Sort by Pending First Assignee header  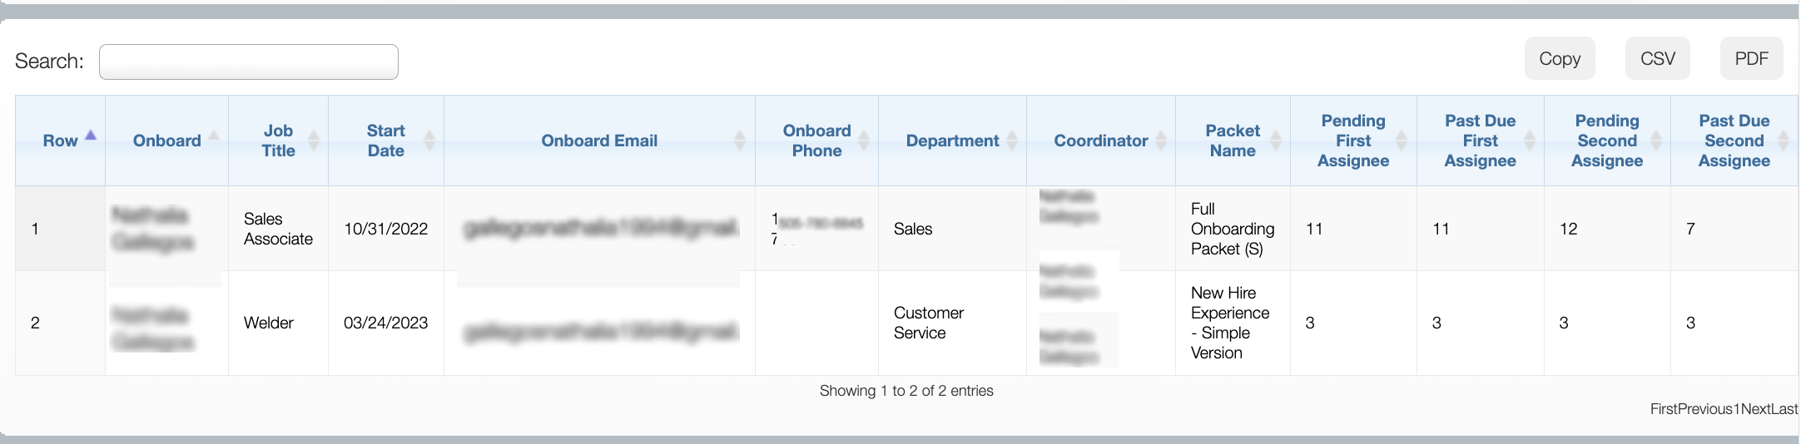(x=1353, y=141)
